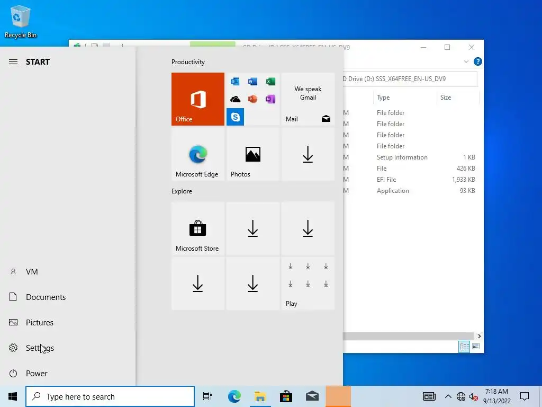Open the volume tray icon

click(x=474, y=396)
